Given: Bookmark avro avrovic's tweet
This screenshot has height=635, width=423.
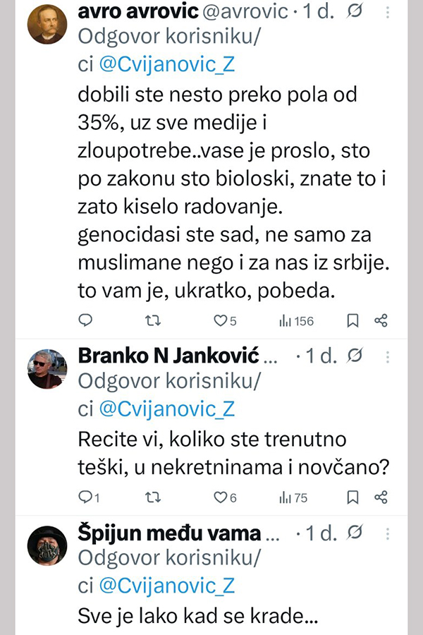Looking at the screenshot, I should pos(353,321).
